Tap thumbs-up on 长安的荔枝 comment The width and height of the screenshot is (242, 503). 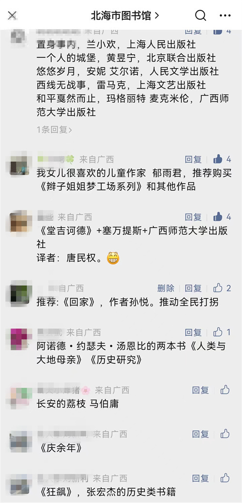point(225,390)
